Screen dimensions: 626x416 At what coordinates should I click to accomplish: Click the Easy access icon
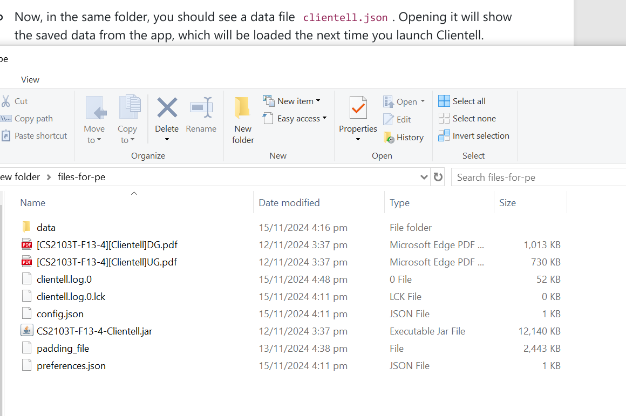(x=268, y=118)
